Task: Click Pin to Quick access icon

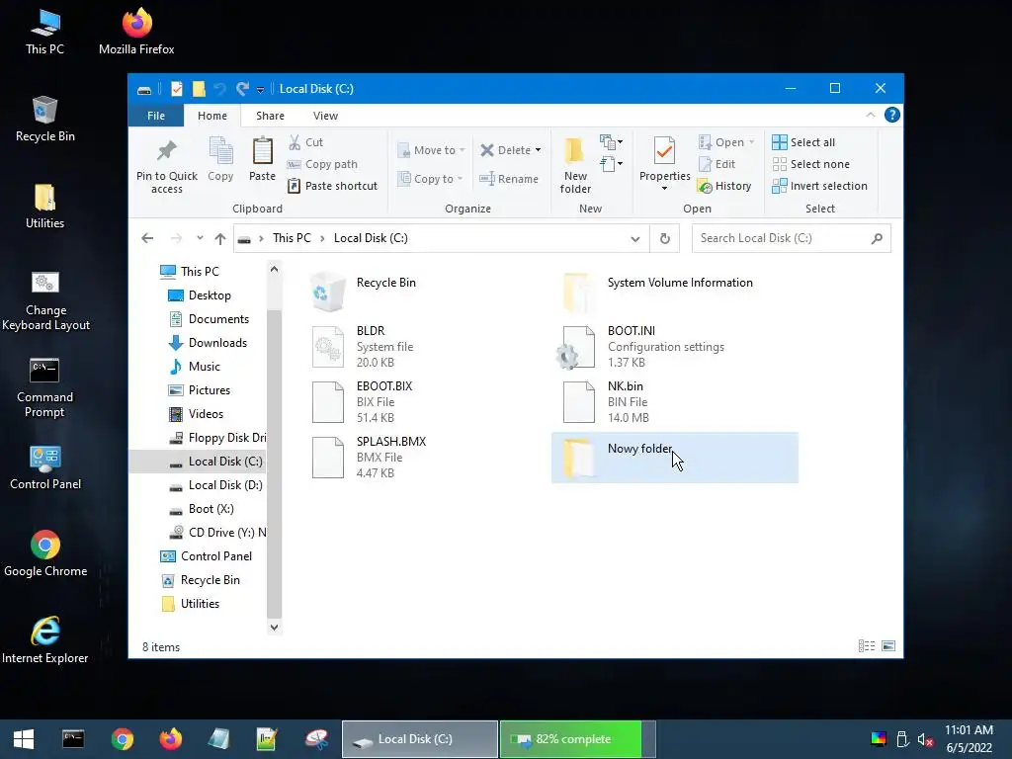Action: pyautogui.click(x=166, y=165)
